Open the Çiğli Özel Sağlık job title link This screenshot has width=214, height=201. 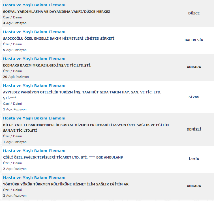pyautogui.click(x=34, y=151)
